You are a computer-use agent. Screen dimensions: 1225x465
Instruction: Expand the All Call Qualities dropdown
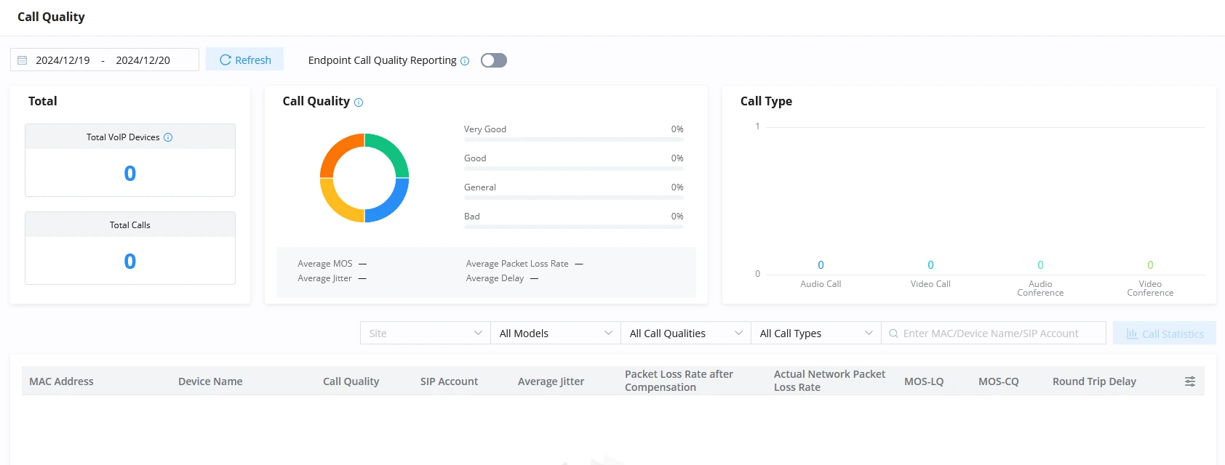click(686, 333)
